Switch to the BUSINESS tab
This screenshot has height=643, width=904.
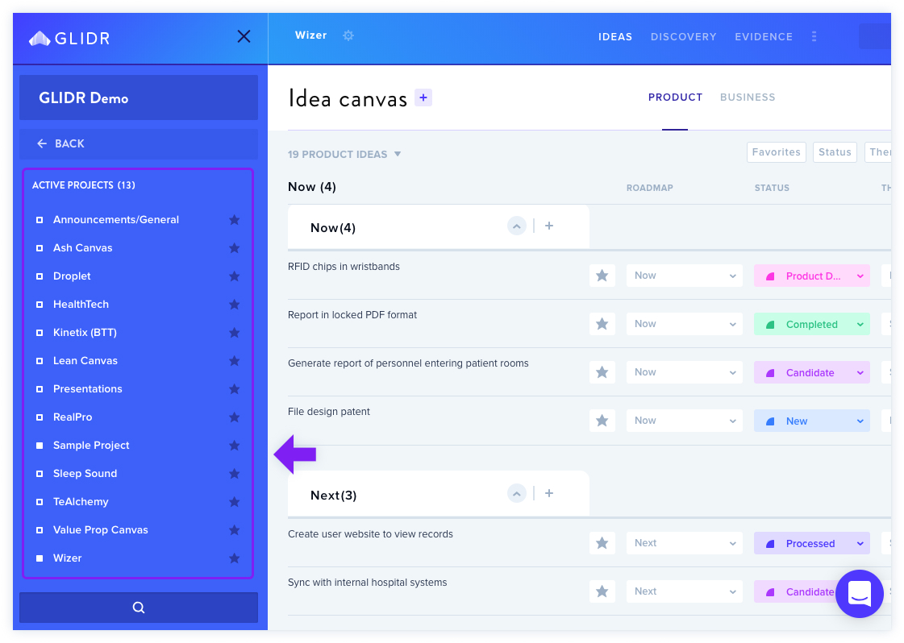pos(748,97)
